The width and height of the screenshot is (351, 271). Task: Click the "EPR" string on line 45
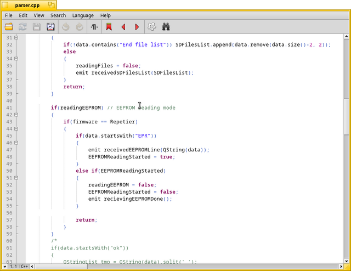[143, 135]
